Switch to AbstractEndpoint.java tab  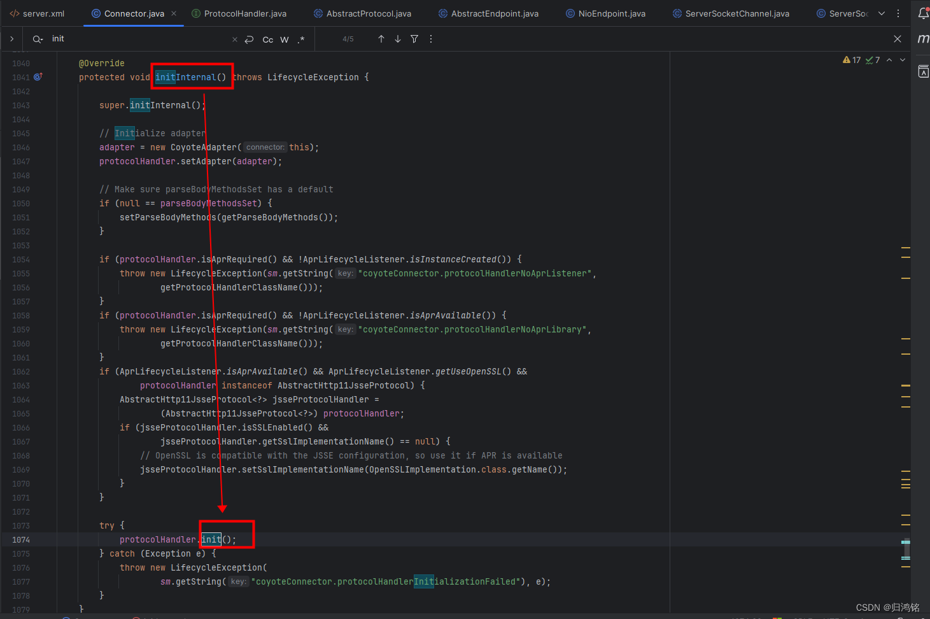(x=488, y=13)
